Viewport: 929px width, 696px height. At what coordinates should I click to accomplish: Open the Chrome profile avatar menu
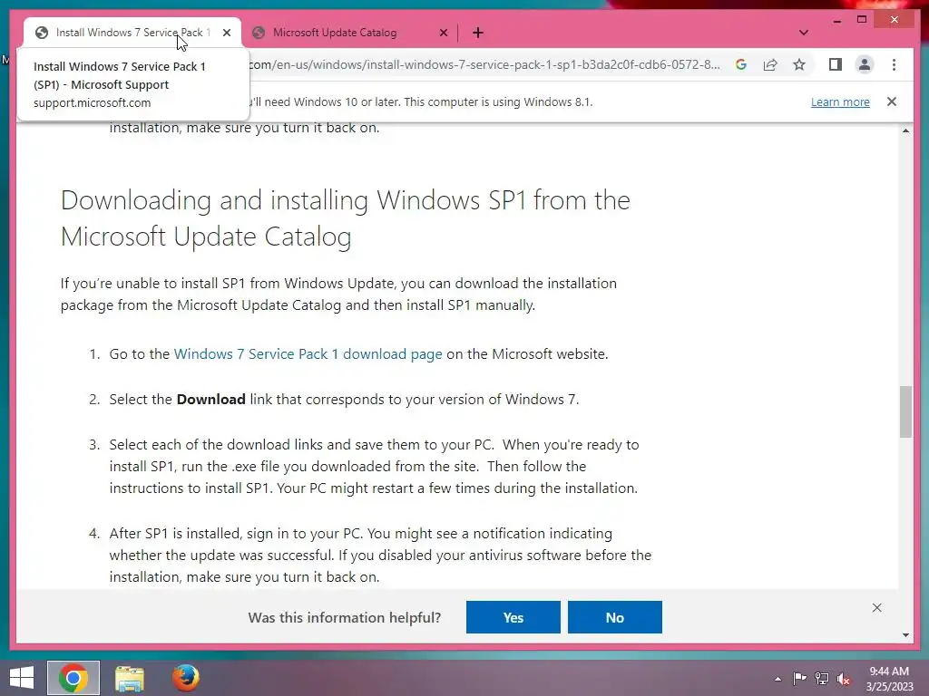(x=865, y=64)
